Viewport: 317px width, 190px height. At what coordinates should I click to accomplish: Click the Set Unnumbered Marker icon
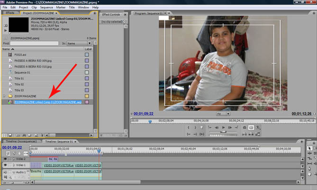[202, 128]
